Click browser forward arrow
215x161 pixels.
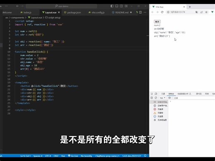[x=157, y=12]
